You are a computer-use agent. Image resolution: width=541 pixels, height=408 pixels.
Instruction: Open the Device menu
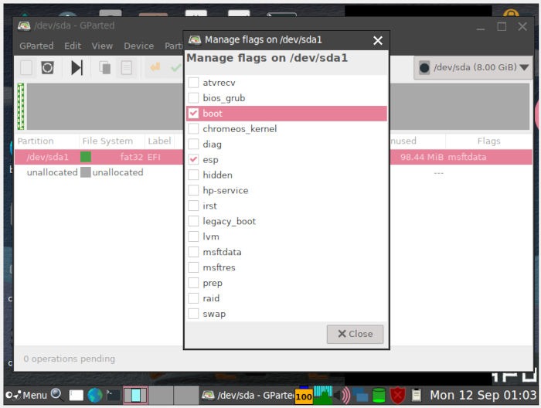[138, 46]
